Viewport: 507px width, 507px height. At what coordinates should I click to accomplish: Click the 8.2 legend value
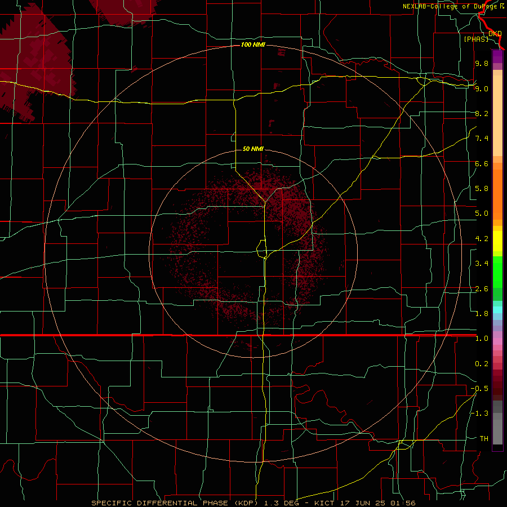click(x=482, y=114)
